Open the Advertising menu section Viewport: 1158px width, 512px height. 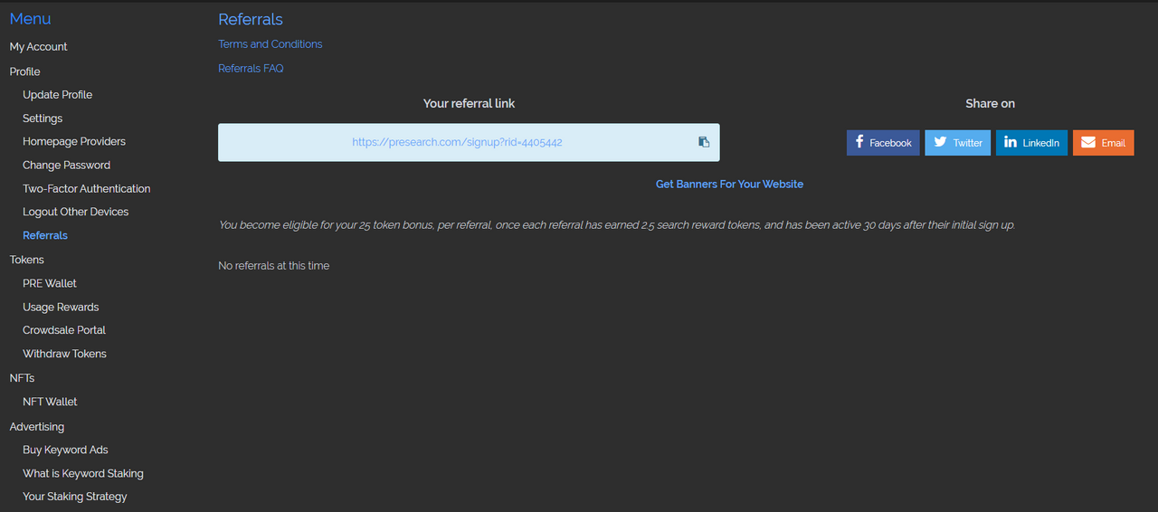37,427
